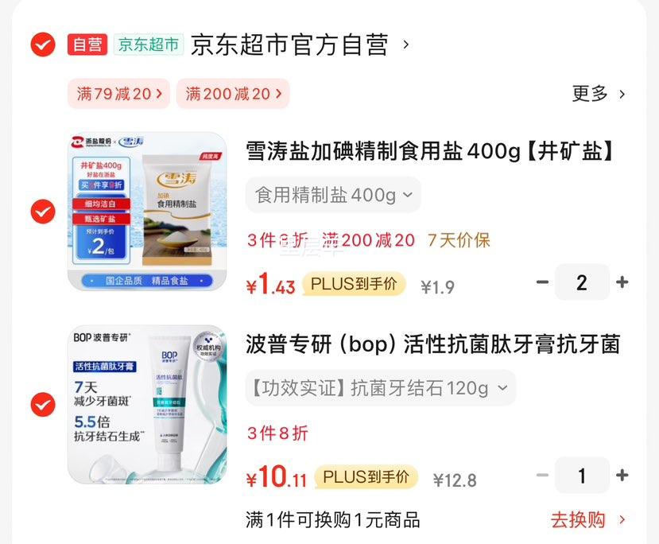Viewport: 659px width, 544px height.
Task: Open the 满79减20 coupon
Action: [119, 93]
